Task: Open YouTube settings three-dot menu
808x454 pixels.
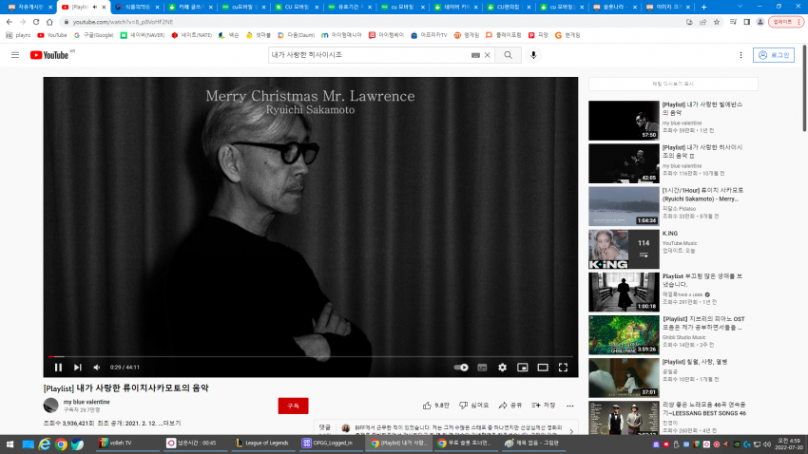Action: 741,55
